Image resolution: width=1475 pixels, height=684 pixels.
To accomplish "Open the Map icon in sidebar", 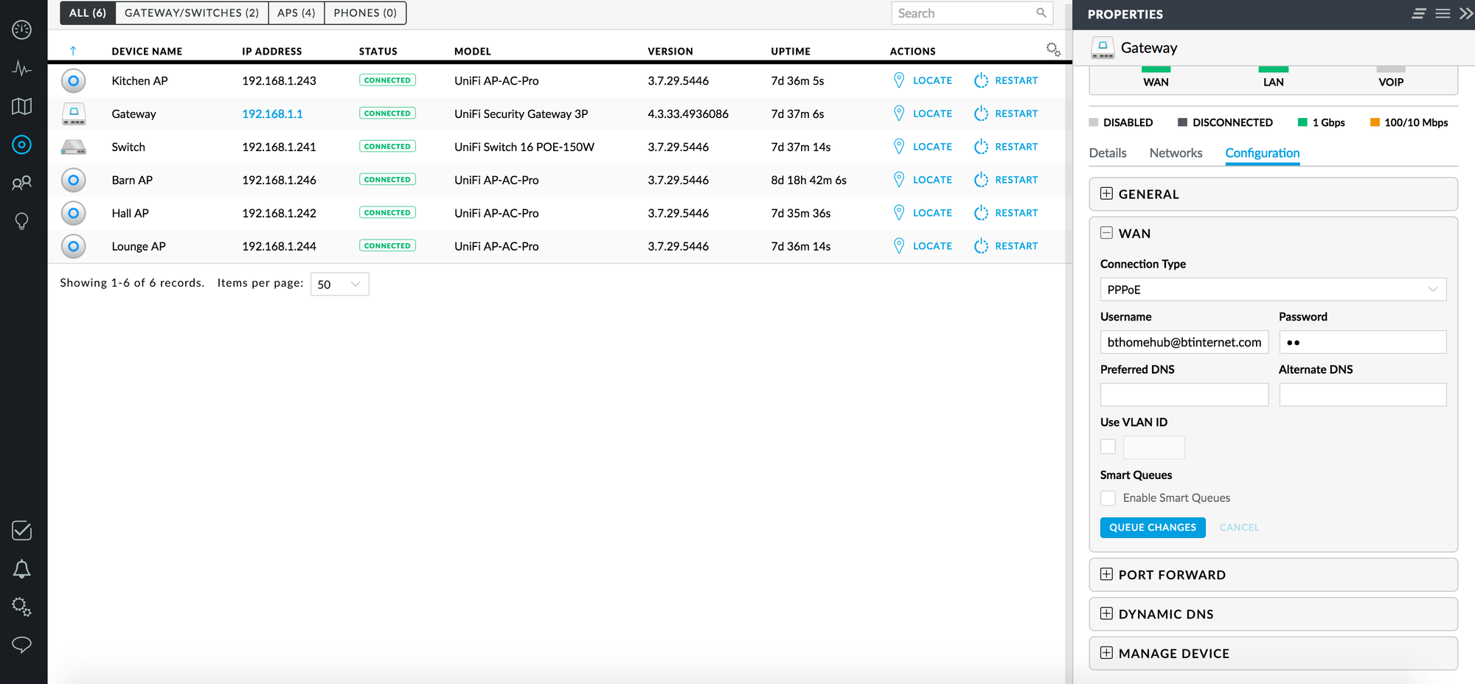I will tap(21, 106).
